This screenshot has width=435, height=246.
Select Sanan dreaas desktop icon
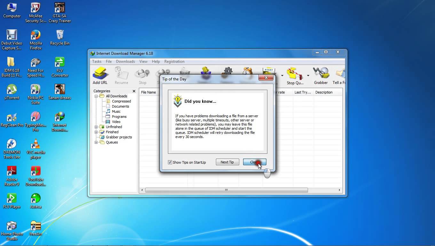[60, 92]
